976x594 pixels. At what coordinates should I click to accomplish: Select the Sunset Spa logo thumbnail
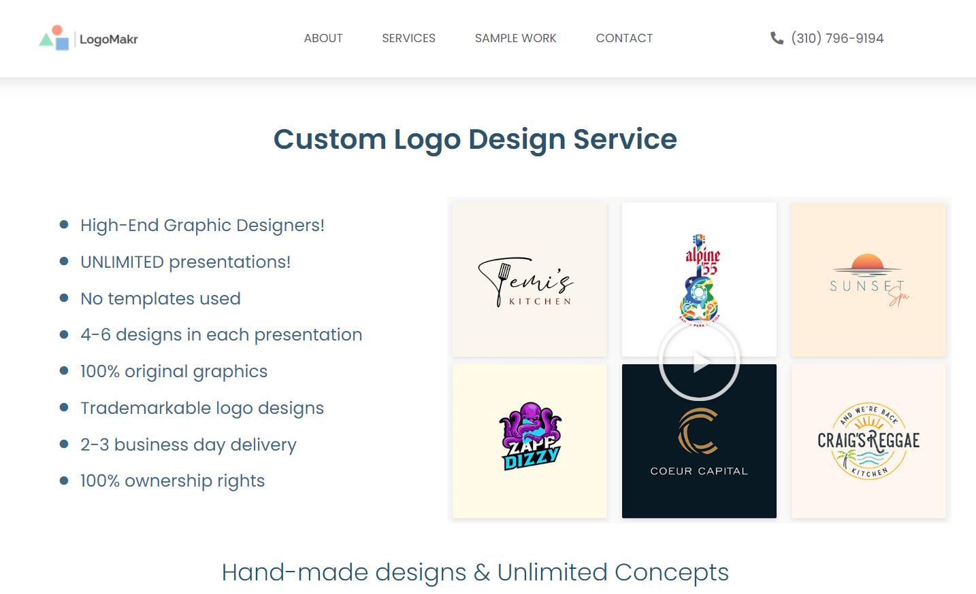pos(868,279)
